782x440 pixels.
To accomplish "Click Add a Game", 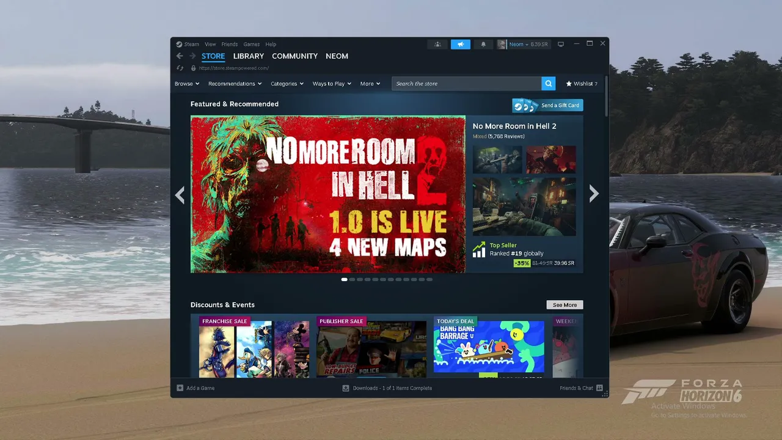I will pos(195,388).
